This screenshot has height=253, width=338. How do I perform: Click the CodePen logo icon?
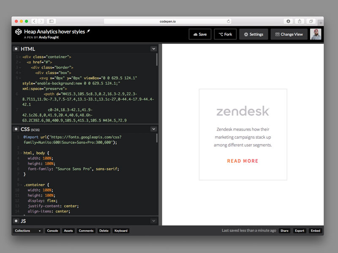(x=18, y=32)
